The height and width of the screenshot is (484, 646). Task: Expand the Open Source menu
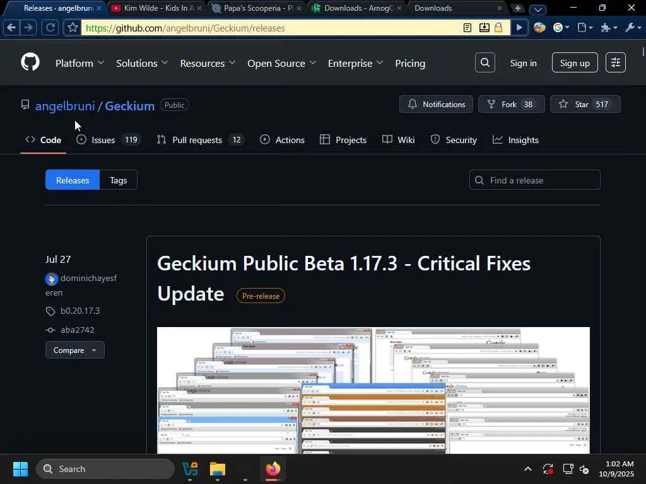282,64
